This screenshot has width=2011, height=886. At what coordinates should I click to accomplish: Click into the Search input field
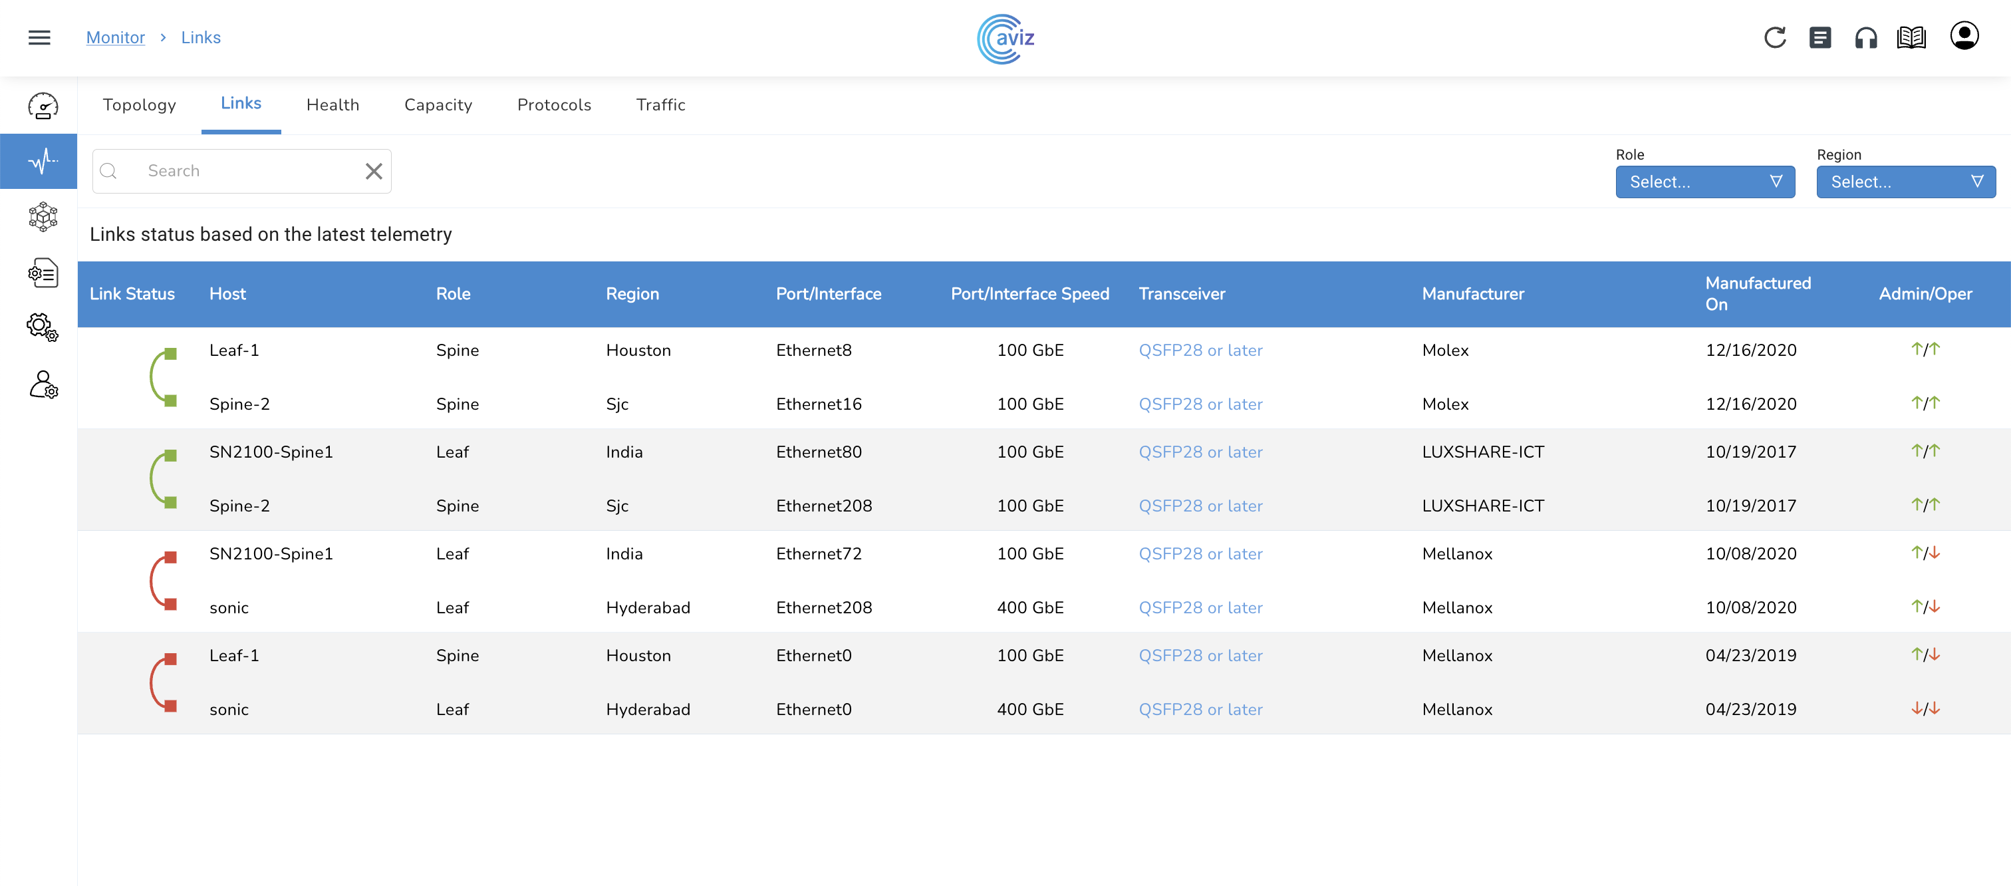[x=242, y=171]
